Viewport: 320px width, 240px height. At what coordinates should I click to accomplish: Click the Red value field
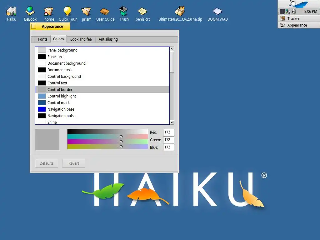click(168, 132)
